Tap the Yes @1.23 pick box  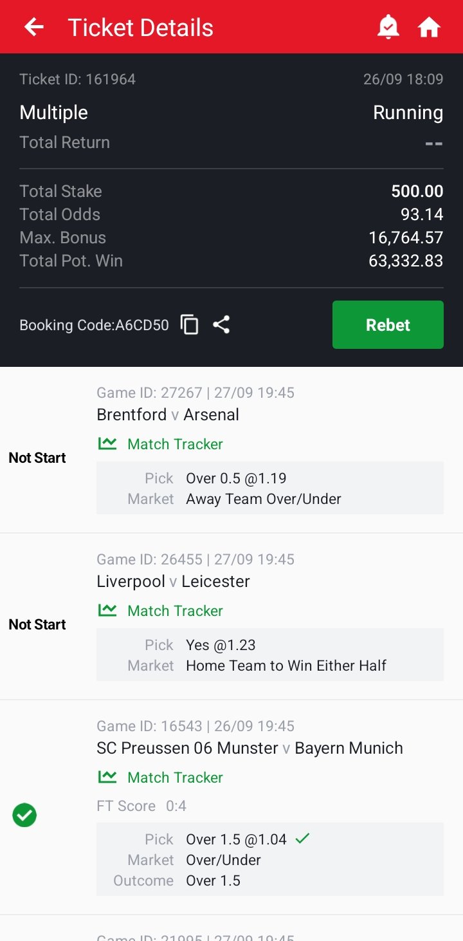tap(269, 655)
